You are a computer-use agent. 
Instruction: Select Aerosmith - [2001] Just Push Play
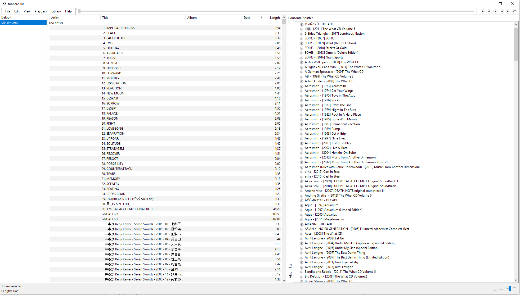point(328,143)
